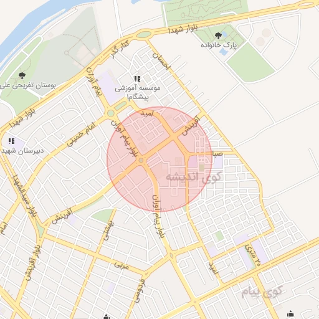This screenshot has width=319, height=319.
Task: Click the بلوار سیدالشهدا street label
Action: click(x=24, y=196)
